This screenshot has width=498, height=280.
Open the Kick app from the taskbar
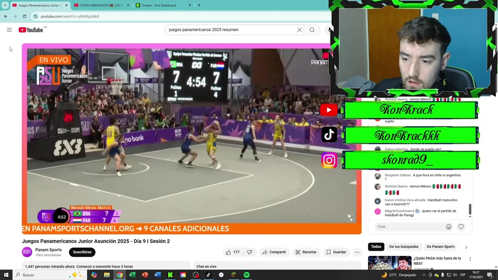click(x=170, y=275)
